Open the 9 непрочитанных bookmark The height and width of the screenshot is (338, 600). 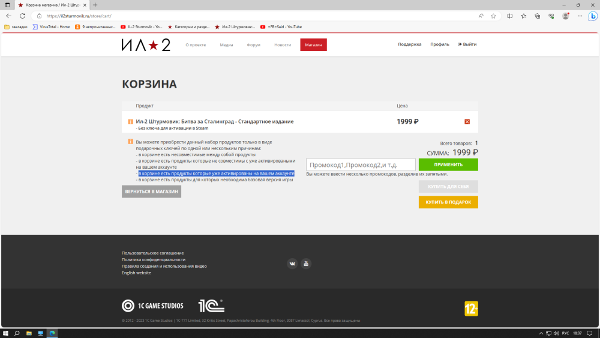point(95,27)
